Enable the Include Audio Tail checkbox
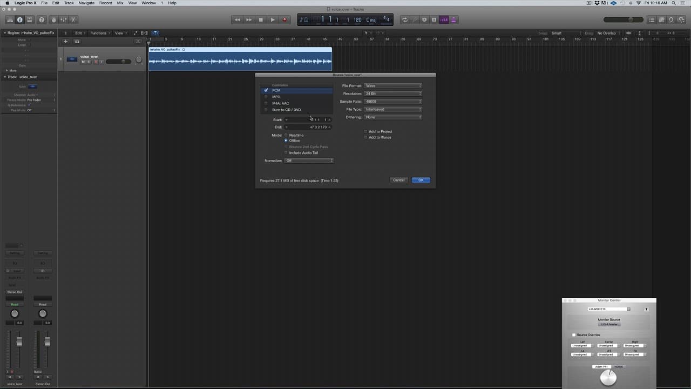 [x=286, y=152]
